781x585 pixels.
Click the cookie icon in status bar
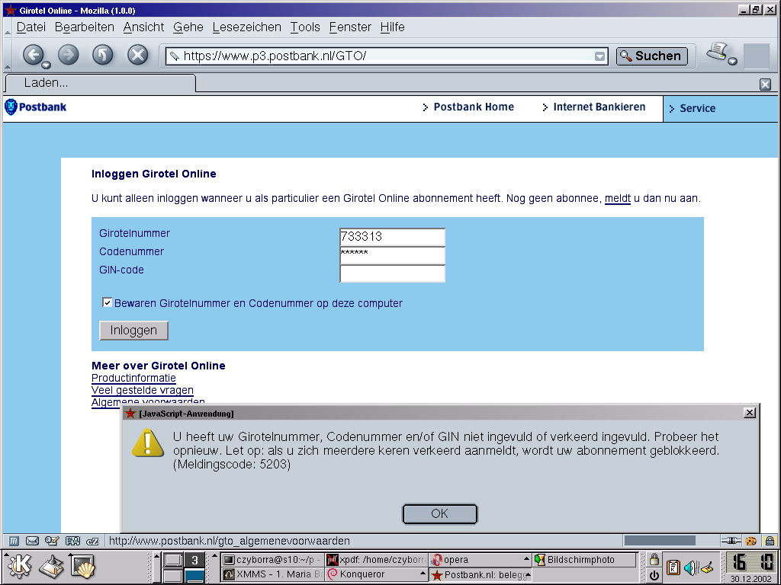pos(751,541)
